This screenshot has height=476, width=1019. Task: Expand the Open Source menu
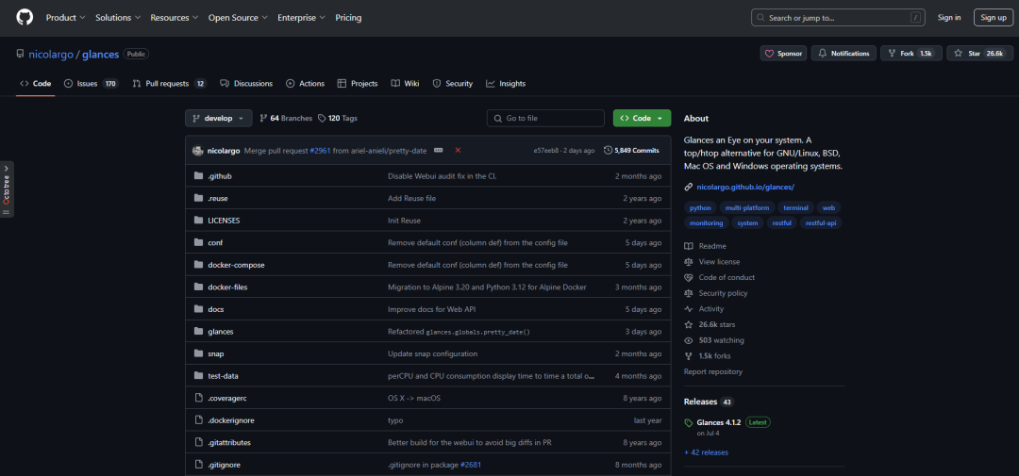[x=238, y=18]
